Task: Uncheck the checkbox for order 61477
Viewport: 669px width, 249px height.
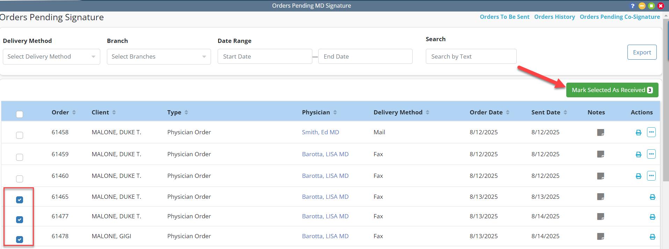Action: (x=20, y=220)
